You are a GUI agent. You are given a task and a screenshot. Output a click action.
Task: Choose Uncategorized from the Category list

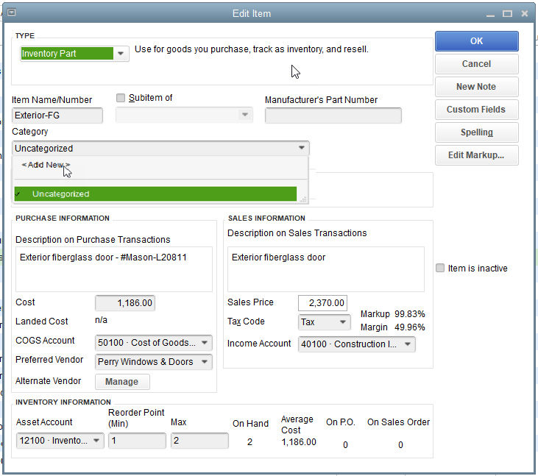click(x=60, y=194)
